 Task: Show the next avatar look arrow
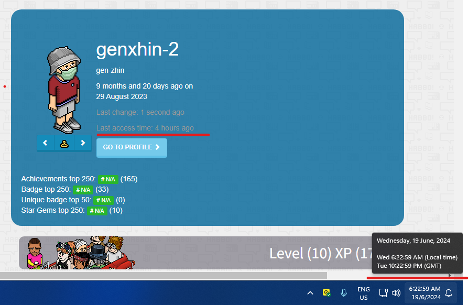tap(83, 143)
